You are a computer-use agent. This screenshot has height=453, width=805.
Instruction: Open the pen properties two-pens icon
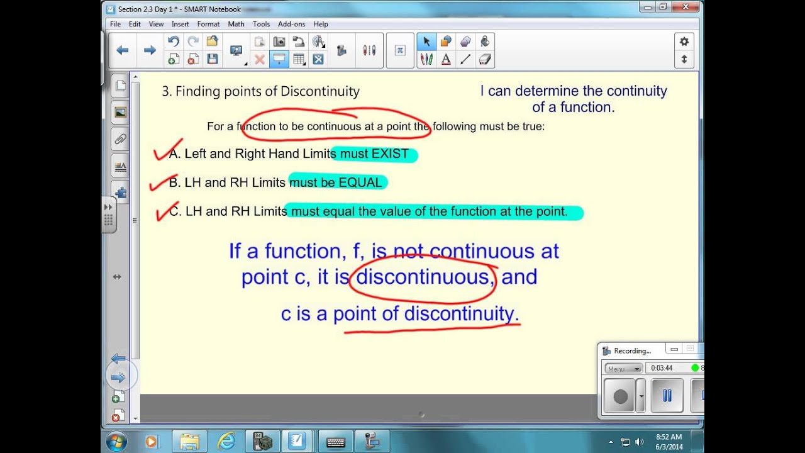click(369, 50)
